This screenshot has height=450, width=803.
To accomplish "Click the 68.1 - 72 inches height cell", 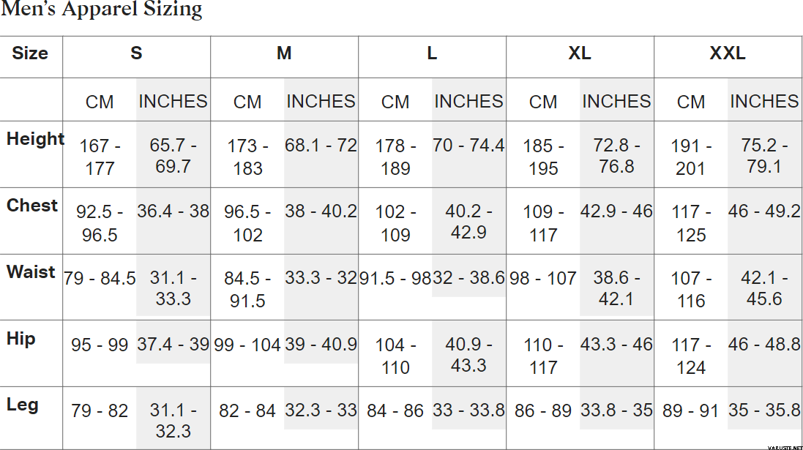I will 321,146.
